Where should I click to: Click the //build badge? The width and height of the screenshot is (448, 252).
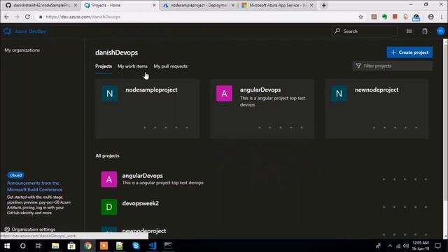pos(15,175)
